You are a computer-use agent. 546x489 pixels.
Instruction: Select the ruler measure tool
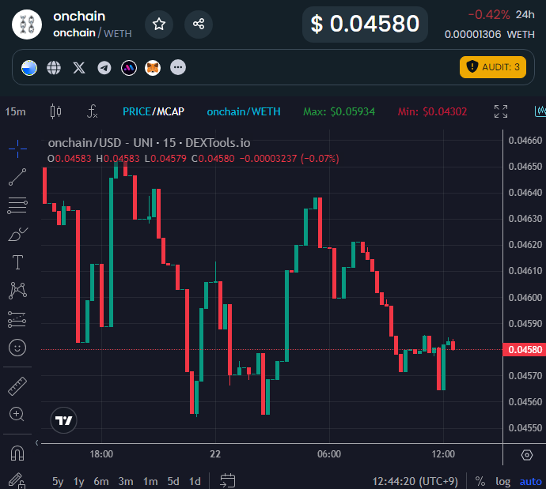pos(17,386)
